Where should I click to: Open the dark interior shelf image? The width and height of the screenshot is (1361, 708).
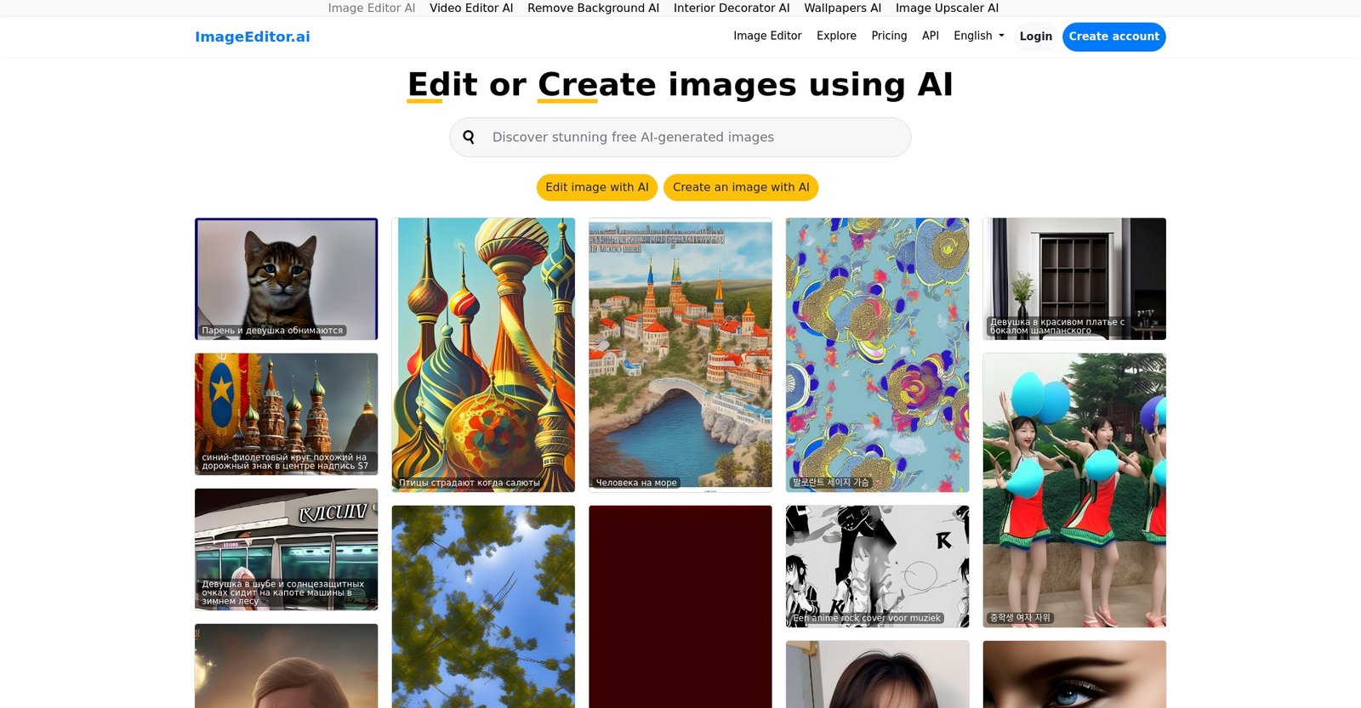pyautogui.click(x=1074, y=279)
